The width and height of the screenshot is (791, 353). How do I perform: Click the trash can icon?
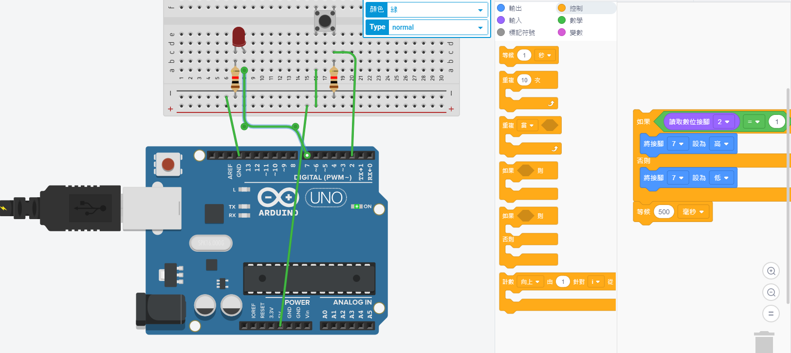click(764, 342)
